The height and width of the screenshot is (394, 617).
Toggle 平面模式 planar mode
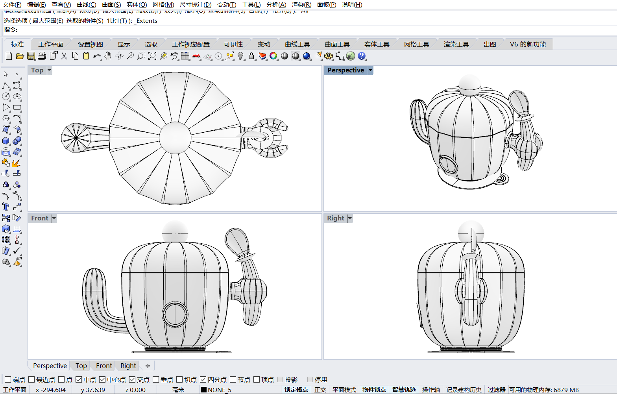coord(344,390)
